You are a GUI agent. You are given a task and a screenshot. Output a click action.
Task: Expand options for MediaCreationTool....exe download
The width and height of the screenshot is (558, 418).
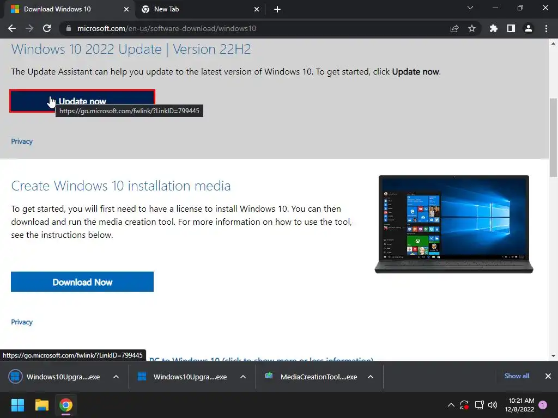tap(371, 377)
